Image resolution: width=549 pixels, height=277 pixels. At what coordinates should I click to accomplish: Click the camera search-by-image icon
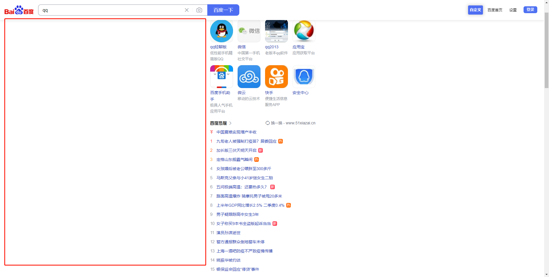(x=200, y=10)
